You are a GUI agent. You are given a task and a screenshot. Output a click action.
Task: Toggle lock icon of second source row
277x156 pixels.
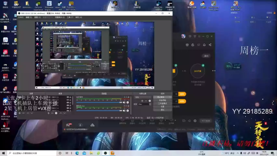point(70,100)
